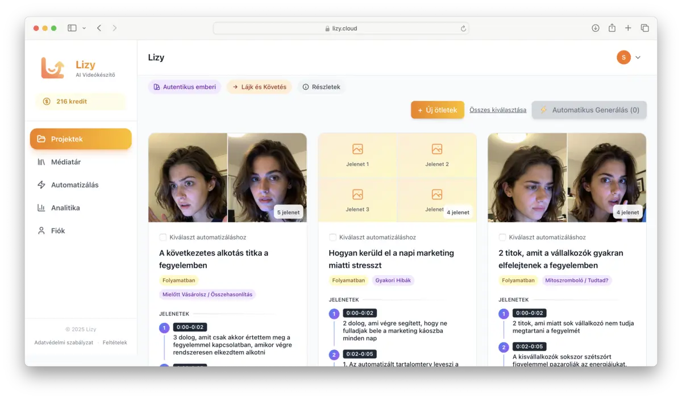Click the Lizy logo icon
Screen dimensions: 682x399
coord(53,68)
